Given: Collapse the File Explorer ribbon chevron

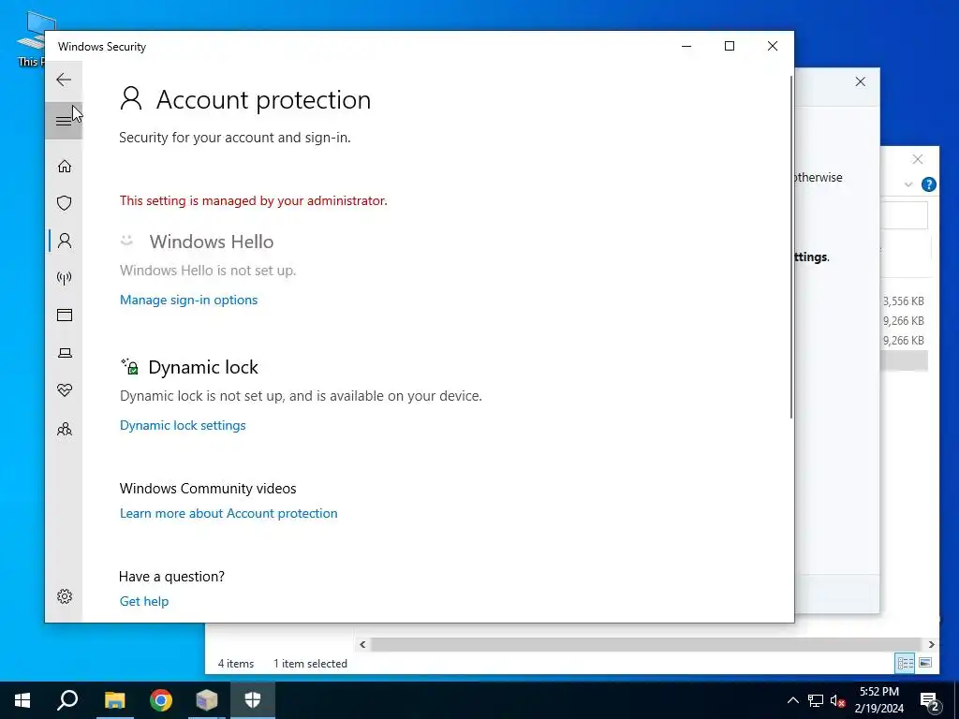Looking at the screenshot, I should pyautogui.click(x=908, y=184).
